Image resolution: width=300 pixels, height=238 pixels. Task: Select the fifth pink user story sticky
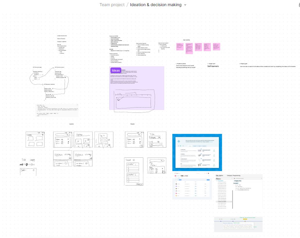pos(216,47)
